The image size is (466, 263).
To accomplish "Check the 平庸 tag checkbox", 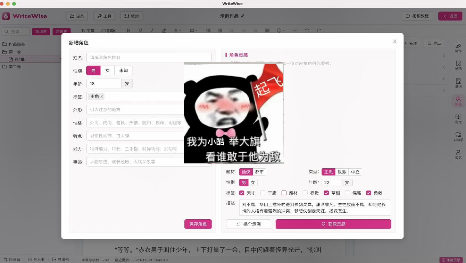I will [x=263, y=193].
